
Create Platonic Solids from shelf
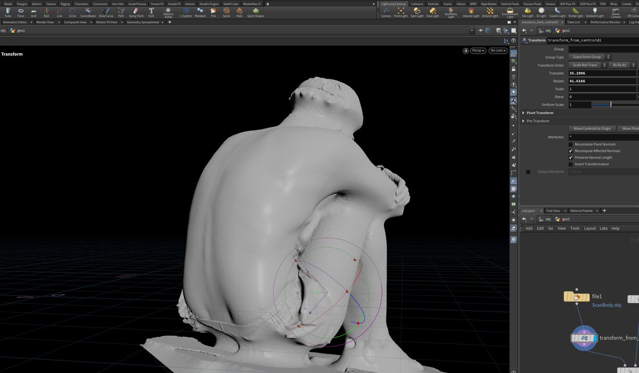coord(168,12)
